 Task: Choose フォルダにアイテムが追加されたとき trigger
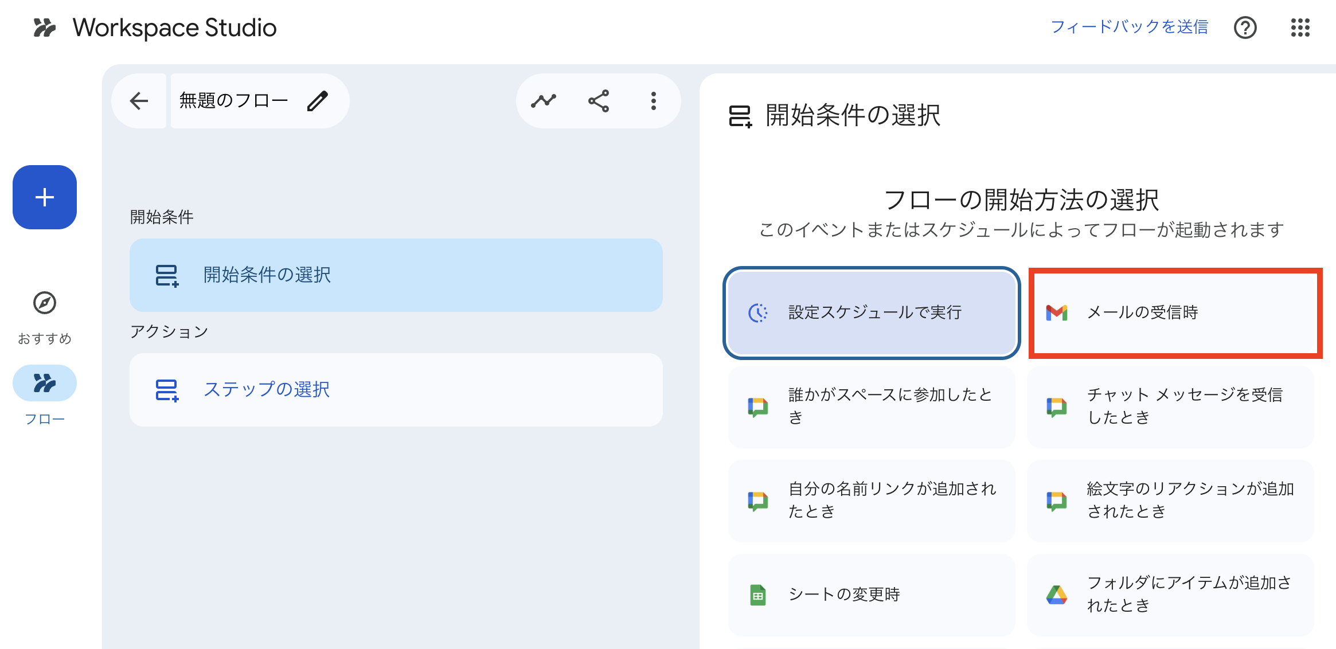(x=1170, y=595)
